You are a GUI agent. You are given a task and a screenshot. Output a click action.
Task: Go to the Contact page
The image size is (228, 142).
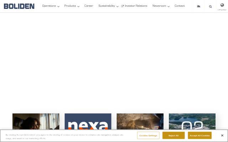180,6
